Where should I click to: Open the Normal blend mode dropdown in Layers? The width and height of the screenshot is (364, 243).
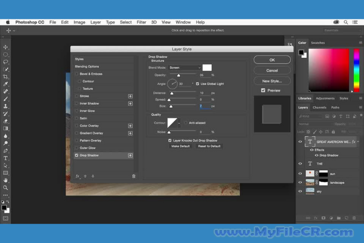[x=315, y=124]
